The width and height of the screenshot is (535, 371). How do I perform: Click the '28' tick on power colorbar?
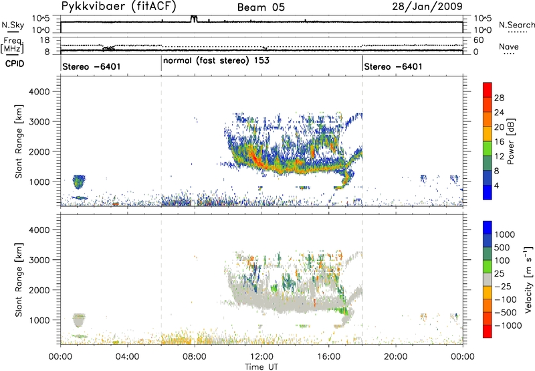[499, 98]
